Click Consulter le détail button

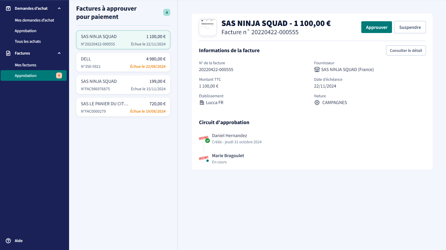coord(406,50)
